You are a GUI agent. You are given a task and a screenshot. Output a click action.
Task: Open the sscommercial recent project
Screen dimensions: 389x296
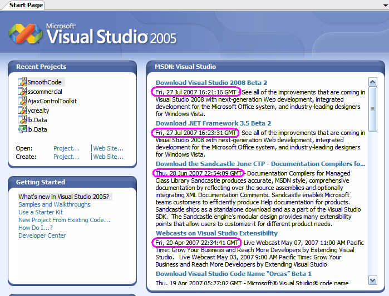point(45,92)
